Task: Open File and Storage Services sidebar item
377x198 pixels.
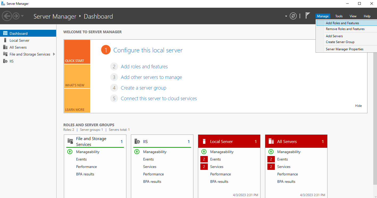Action: point(28,54)
